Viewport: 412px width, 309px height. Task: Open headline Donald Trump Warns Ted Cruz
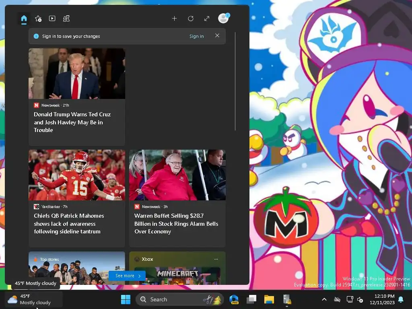[72, 122]
